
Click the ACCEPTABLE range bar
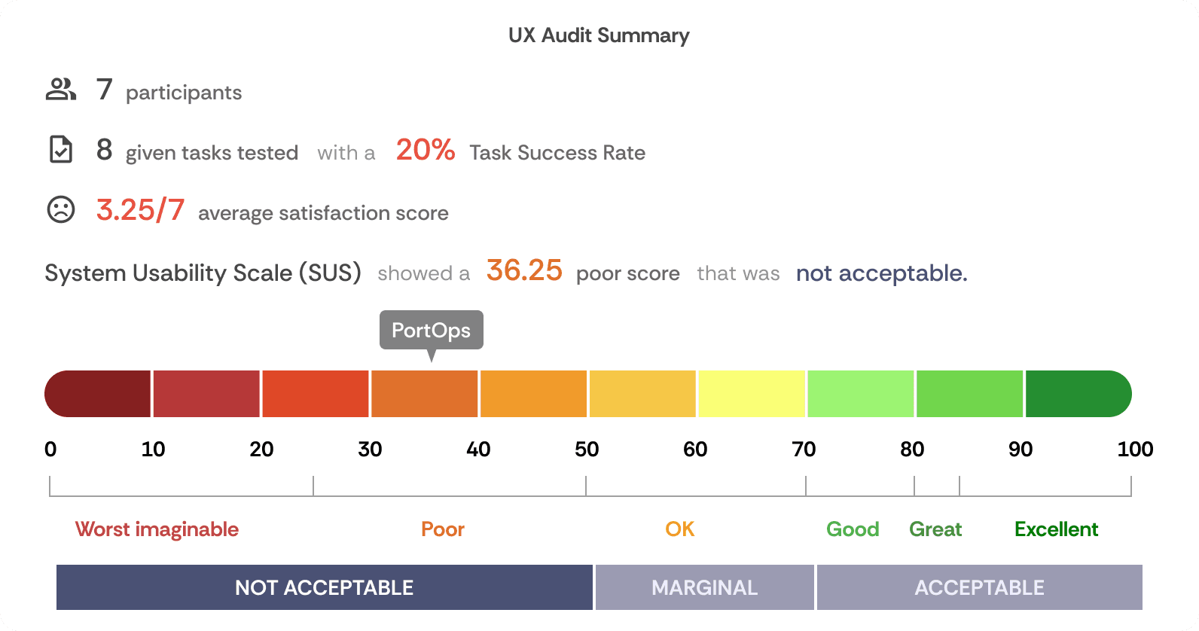(x=980, y=587)
